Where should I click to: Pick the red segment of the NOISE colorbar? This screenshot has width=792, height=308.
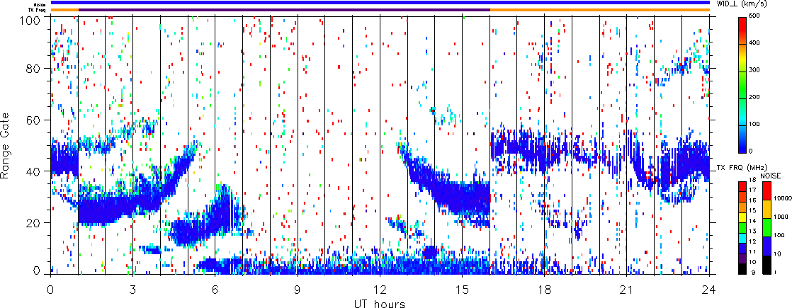coord(766,190)
